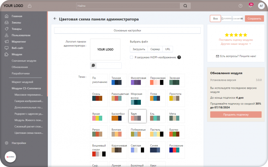Select the Баскетбол theme swatch

[118, 116]
